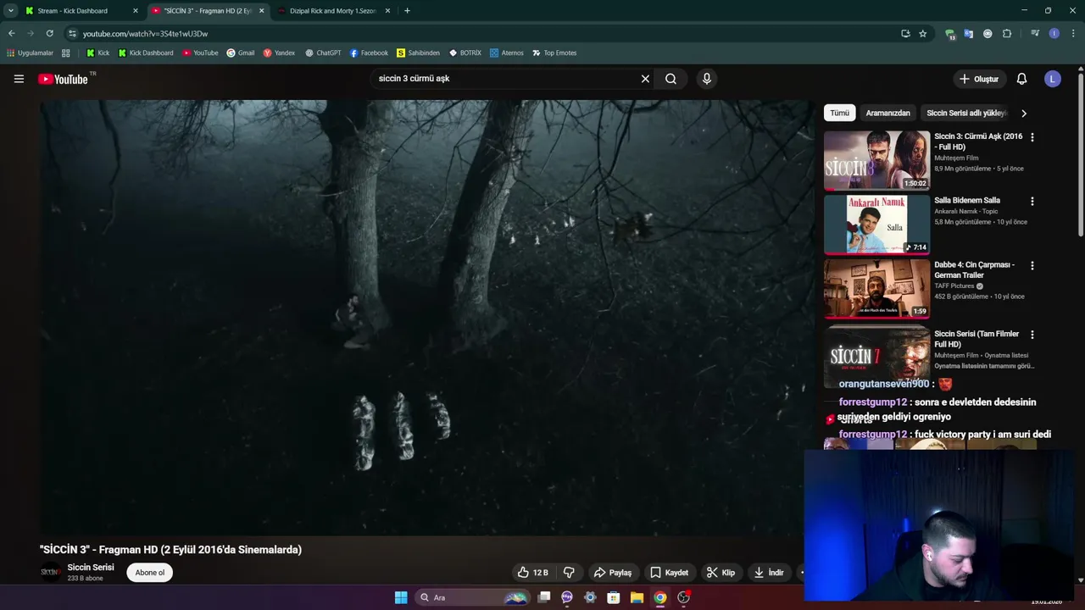Viewport: 1085px width, 610px height.
Task: Run the search with the magnifier button
Action: pos(670,79)
